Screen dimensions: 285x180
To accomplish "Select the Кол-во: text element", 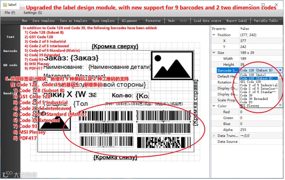I will coord(122,96).
